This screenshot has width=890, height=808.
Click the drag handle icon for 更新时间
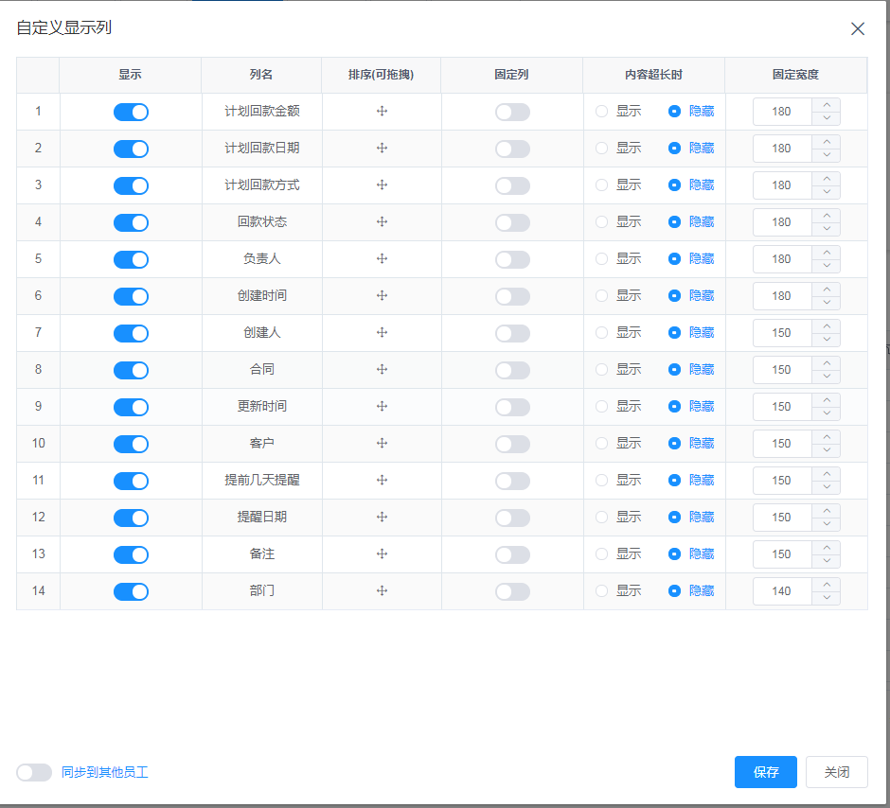(383, 407)
